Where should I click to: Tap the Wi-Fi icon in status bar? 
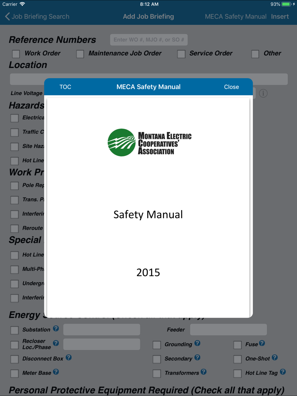point(22,4)
